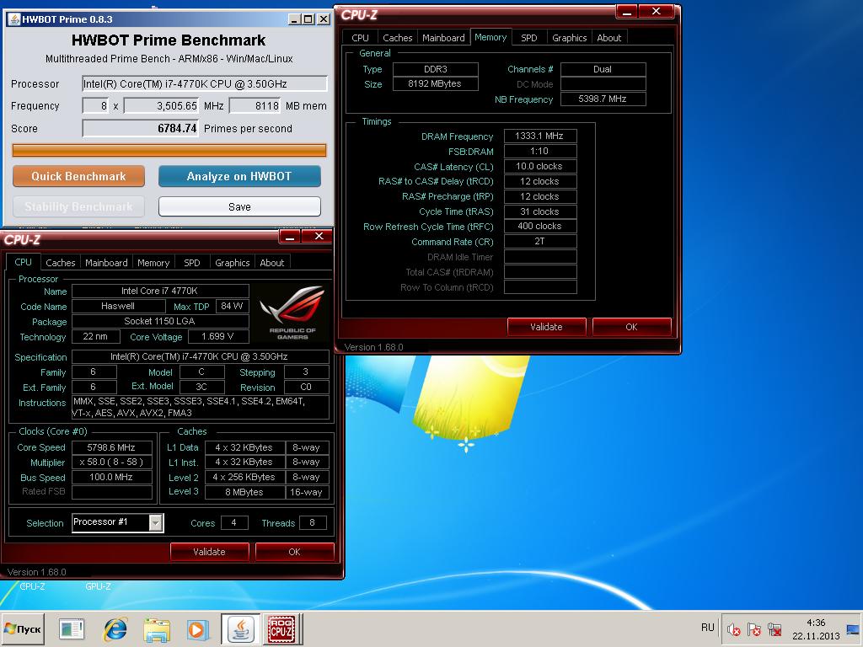Screen dimensions: 863x647
Task: Click the HWBOT Processor name field
Action: [204, 83]
